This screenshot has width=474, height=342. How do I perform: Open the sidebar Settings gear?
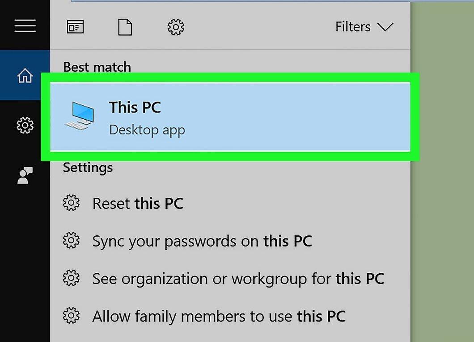pyautogui.click(x=25, y=125)
